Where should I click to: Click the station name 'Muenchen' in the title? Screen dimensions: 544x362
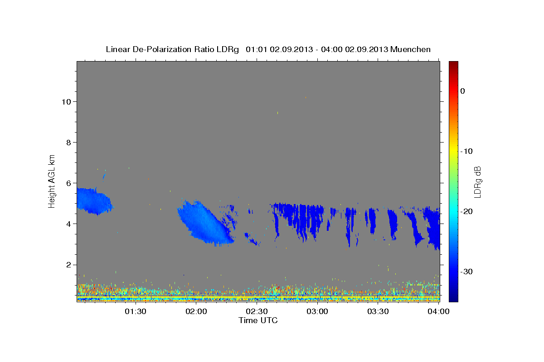(411, 49)
